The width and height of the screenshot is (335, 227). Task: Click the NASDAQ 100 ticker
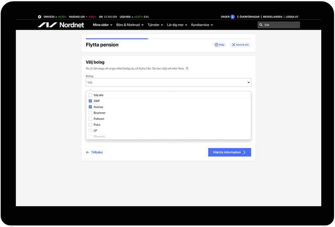82,17
